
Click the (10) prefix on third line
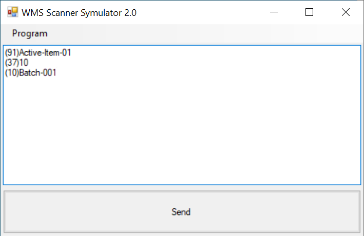(11, 73)
